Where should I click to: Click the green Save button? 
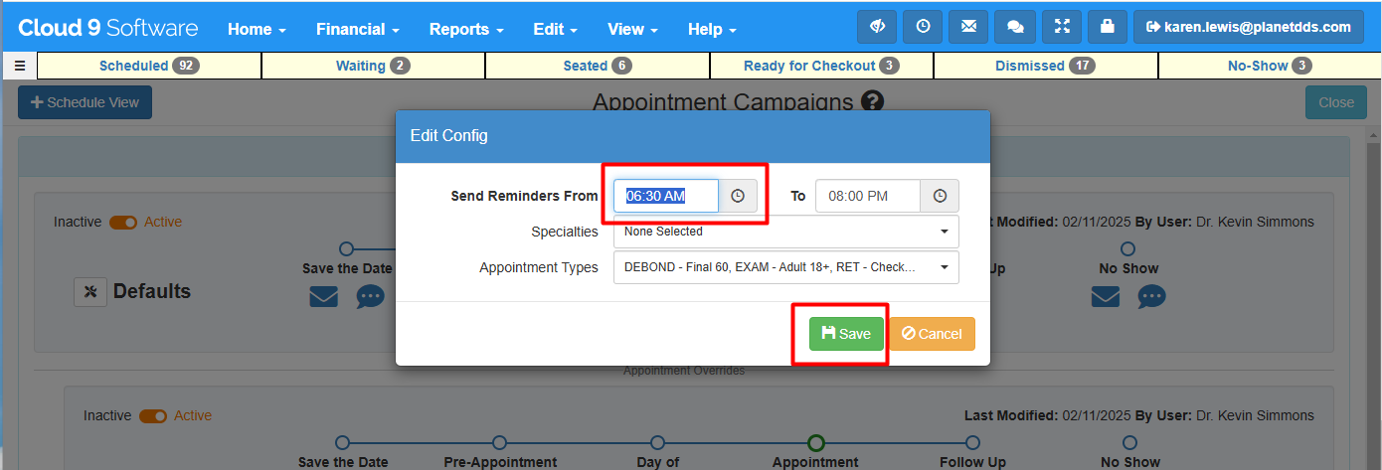pos(846,334)
